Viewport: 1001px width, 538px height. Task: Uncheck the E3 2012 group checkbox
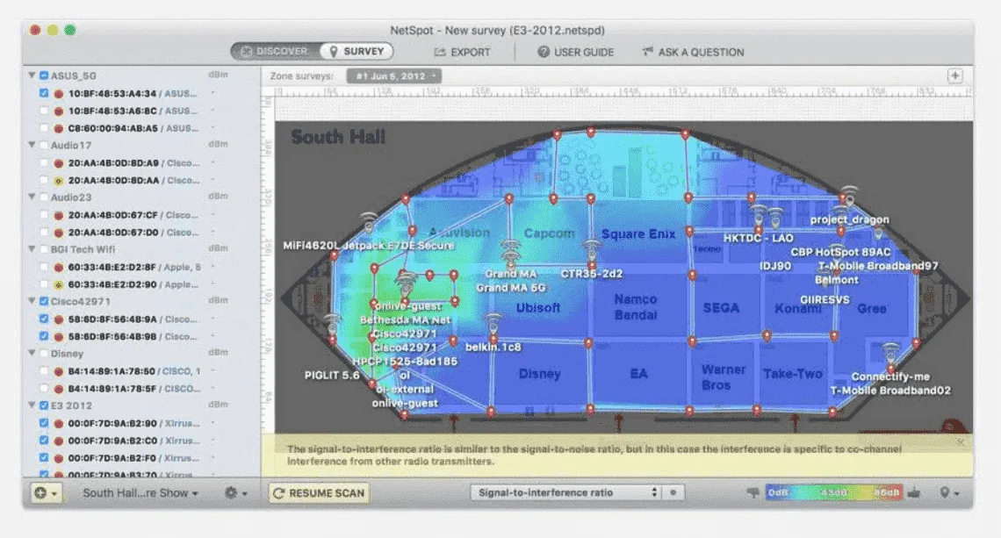tap(43, 405)
